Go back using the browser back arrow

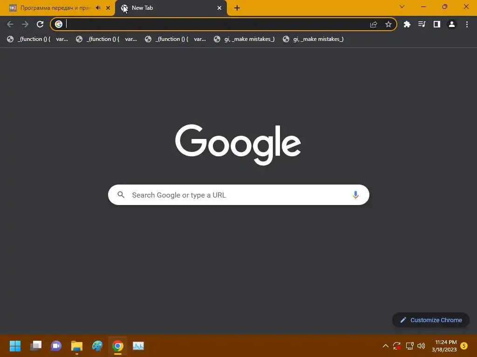coord(10,24)
